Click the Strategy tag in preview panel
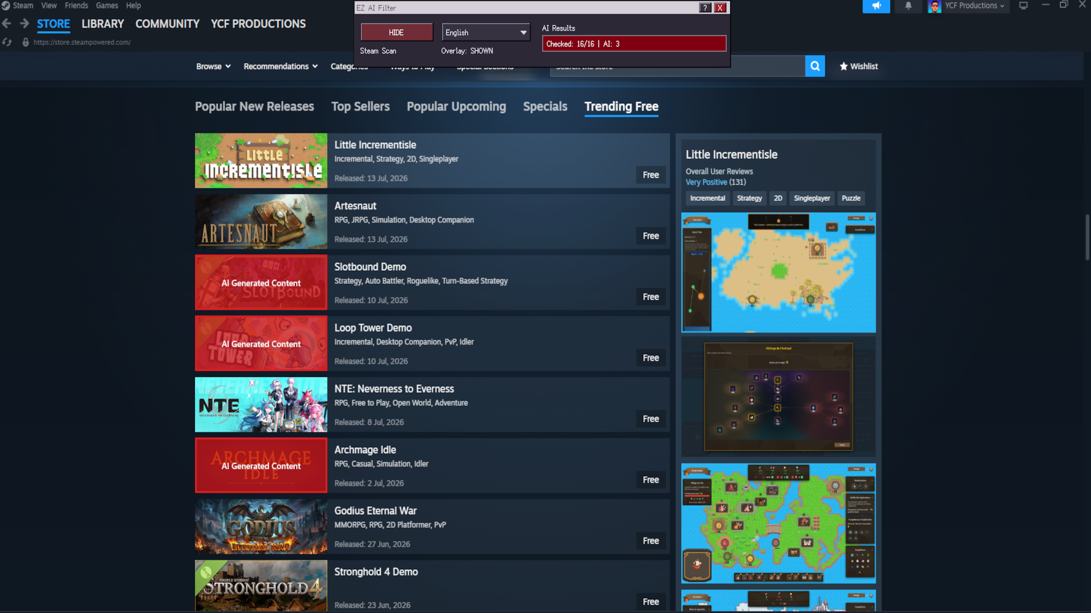 pos(749,198)
